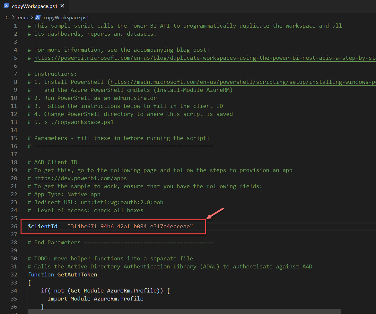The width and height of the screenshot is (376, 314).
Task: Click line number 1 in the gutter
Action: [x=15, y=26]
